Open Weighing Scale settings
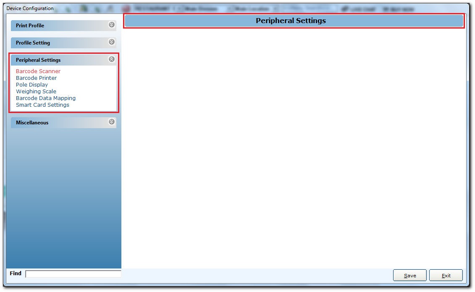 tap(36, 92)
